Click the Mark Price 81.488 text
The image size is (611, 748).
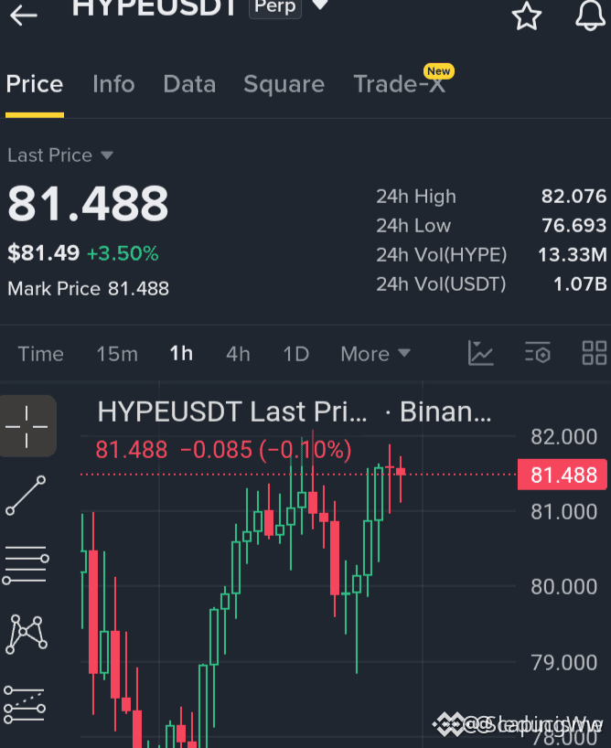[x=89, y=289]
